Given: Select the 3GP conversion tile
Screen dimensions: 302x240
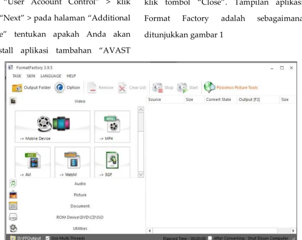Looking at the screenshot, I should click(112, 162).
